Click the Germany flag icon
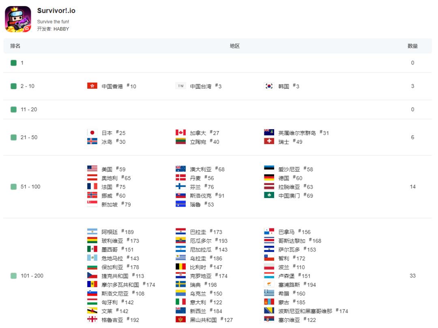Viewport: 438px width, 328px height. (269, 177)
